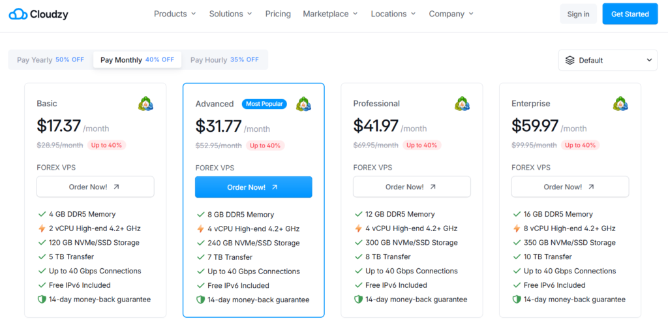This screenshot has width=668, height=327.
Task: Click Sign in in the header
Action: (578, 14)
